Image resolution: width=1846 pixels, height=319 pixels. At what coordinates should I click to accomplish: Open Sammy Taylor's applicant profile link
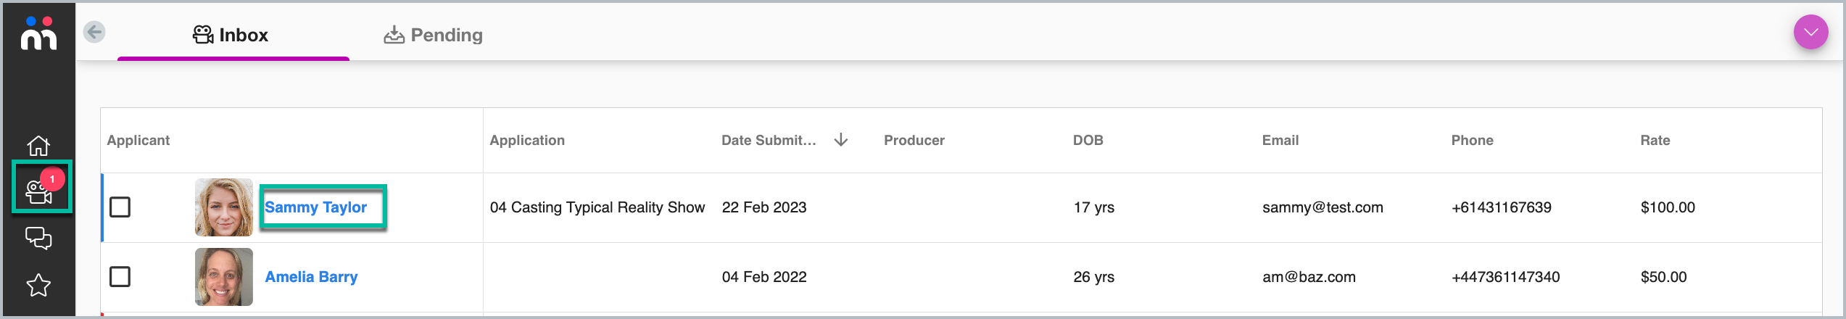316,207
